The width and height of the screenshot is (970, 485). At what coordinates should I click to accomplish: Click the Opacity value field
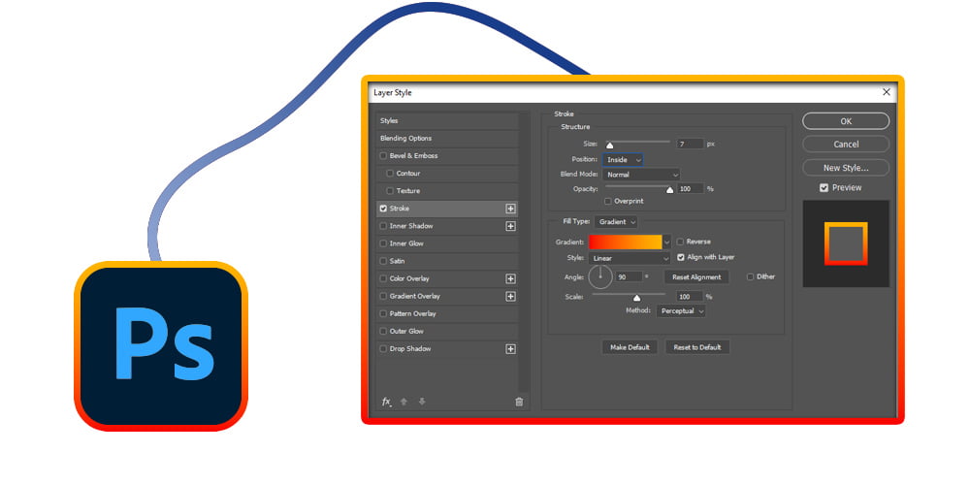[x=690, y=189]
